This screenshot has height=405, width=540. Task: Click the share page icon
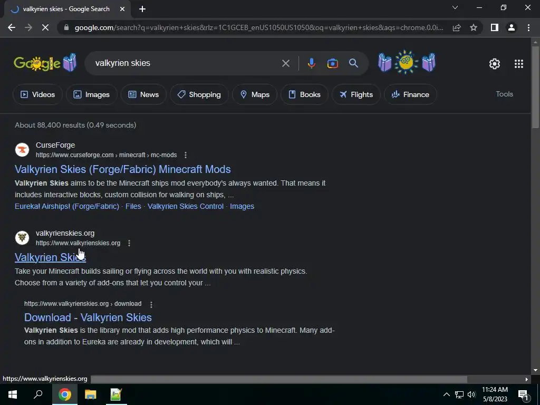(x=457, y=27)
